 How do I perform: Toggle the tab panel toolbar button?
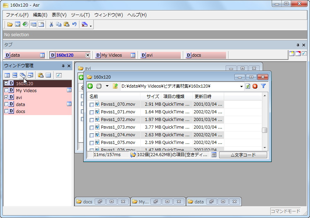(41, 24)
